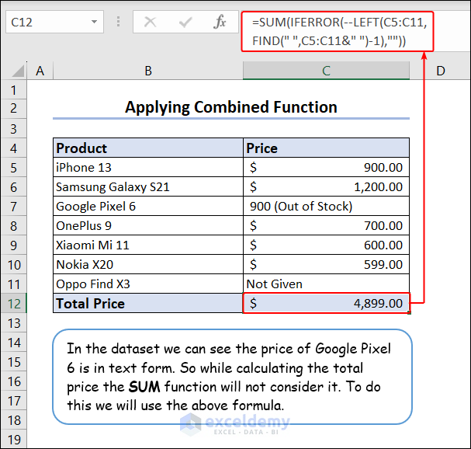Select row 3 header
Viewport: 471px width, 449px height.
(13, 129)
